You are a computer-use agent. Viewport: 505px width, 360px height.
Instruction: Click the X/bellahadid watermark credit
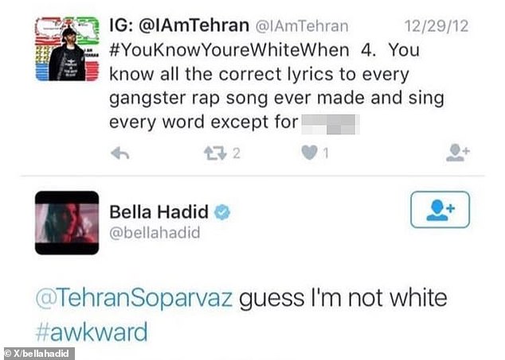point(38,353)
